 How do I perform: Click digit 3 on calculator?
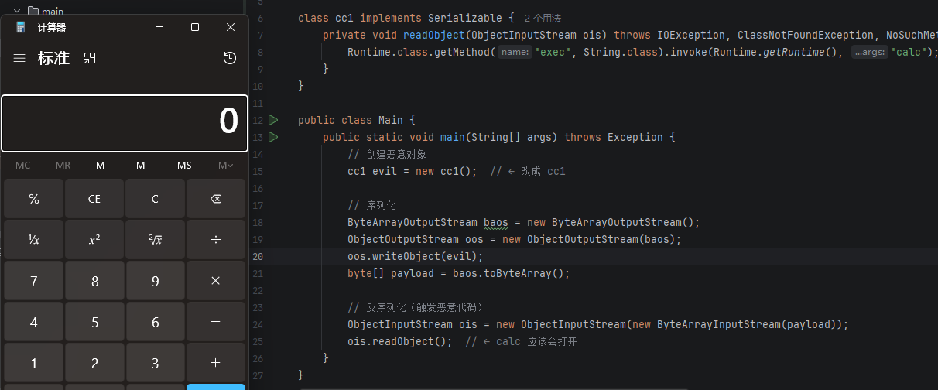(x=155, y=363)
